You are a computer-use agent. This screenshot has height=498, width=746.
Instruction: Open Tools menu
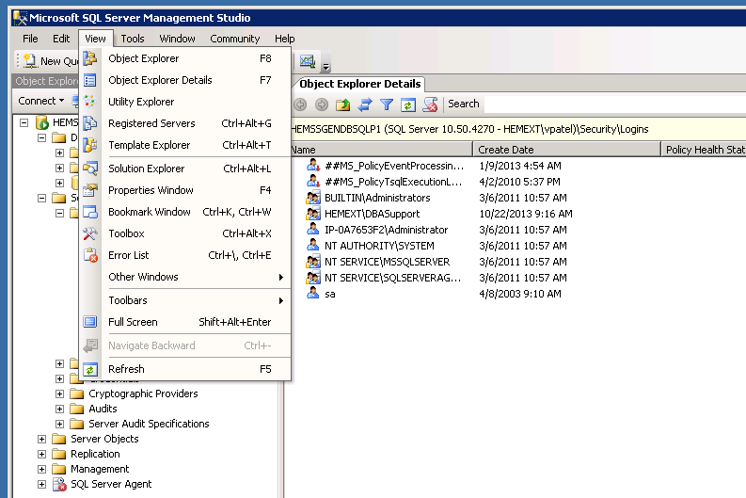pos(133,39)
